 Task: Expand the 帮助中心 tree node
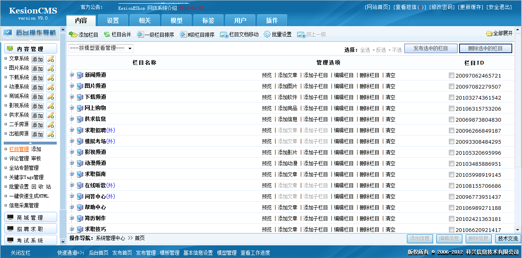(x=72, y=207)
